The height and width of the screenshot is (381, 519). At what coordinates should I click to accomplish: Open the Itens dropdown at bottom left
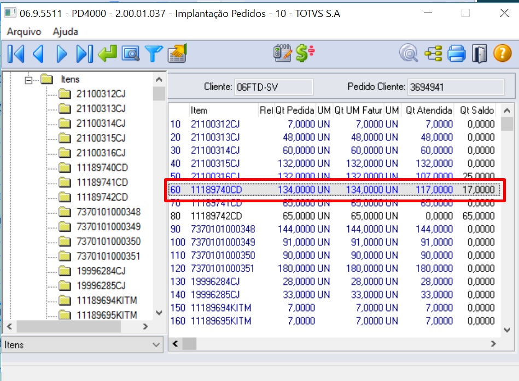[156, 345]
